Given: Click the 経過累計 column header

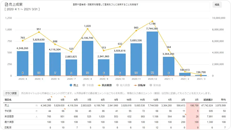Looking at the screenshot, I should (x=208, y=100).
